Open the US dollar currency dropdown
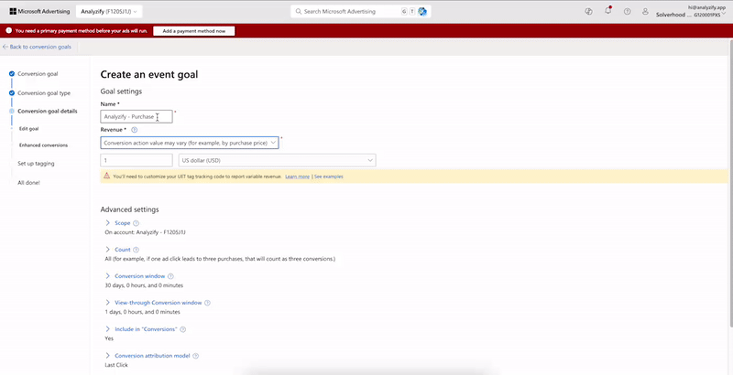This screenshot has width=733, height=375. tap(278, 160)
